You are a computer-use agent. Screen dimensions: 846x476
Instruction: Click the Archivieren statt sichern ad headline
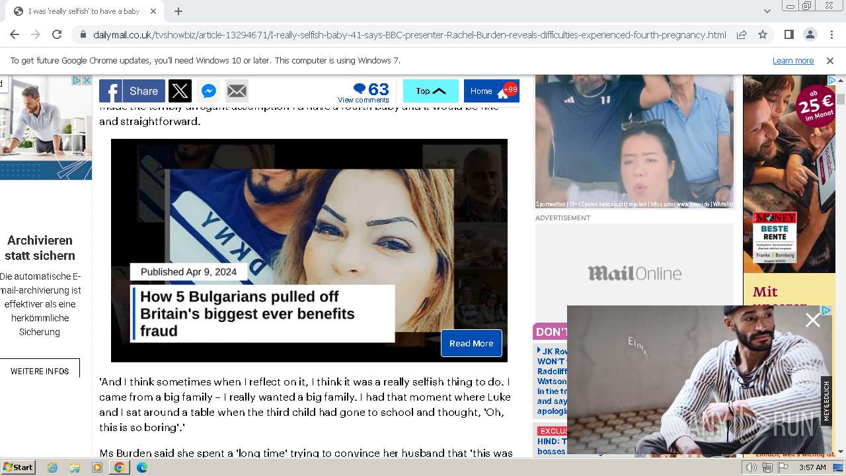click(x=40, y=248)
